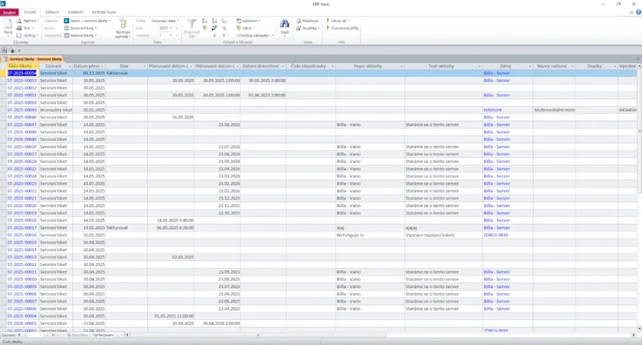Expand the Všechny záznamy filter dropdown
This screenshot has height=345, width=642.
(x=254, y=36)
